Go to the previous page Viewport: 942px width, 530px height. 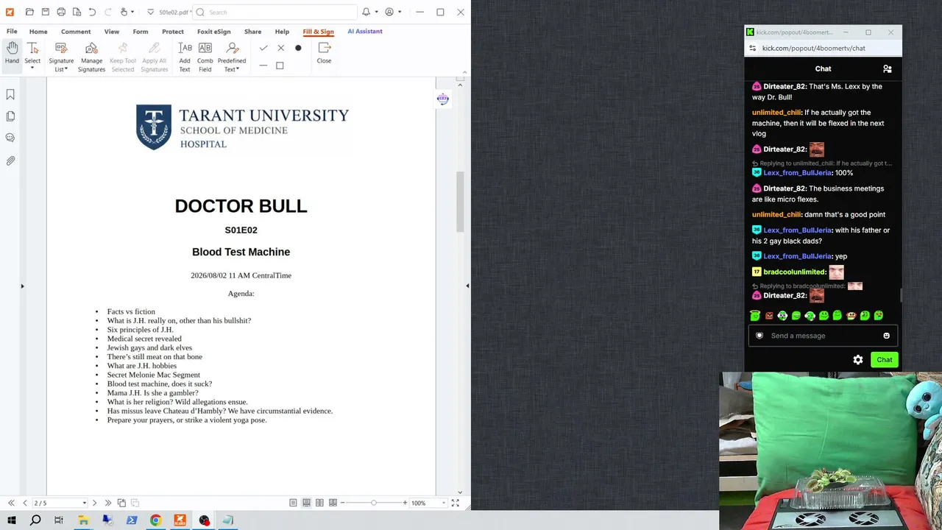(25, 503)
